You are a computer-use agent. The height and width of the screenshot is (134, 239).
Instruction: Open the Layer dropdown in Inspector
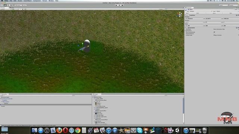click(227, 12)
